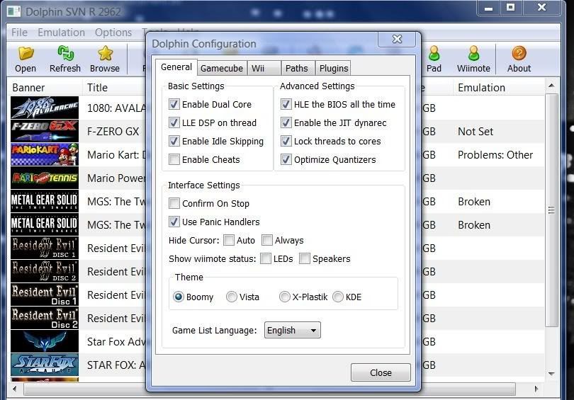Click the About toolbar icon
The image size is (574, 400).
click(519, 55)
